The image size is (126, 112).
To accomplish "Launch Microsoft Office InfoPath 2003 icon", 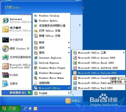I will pos(75,68).
